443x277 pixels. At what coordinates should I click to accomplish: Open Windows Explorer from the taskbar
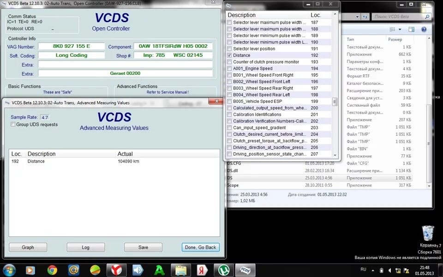(x=181, y=270)
